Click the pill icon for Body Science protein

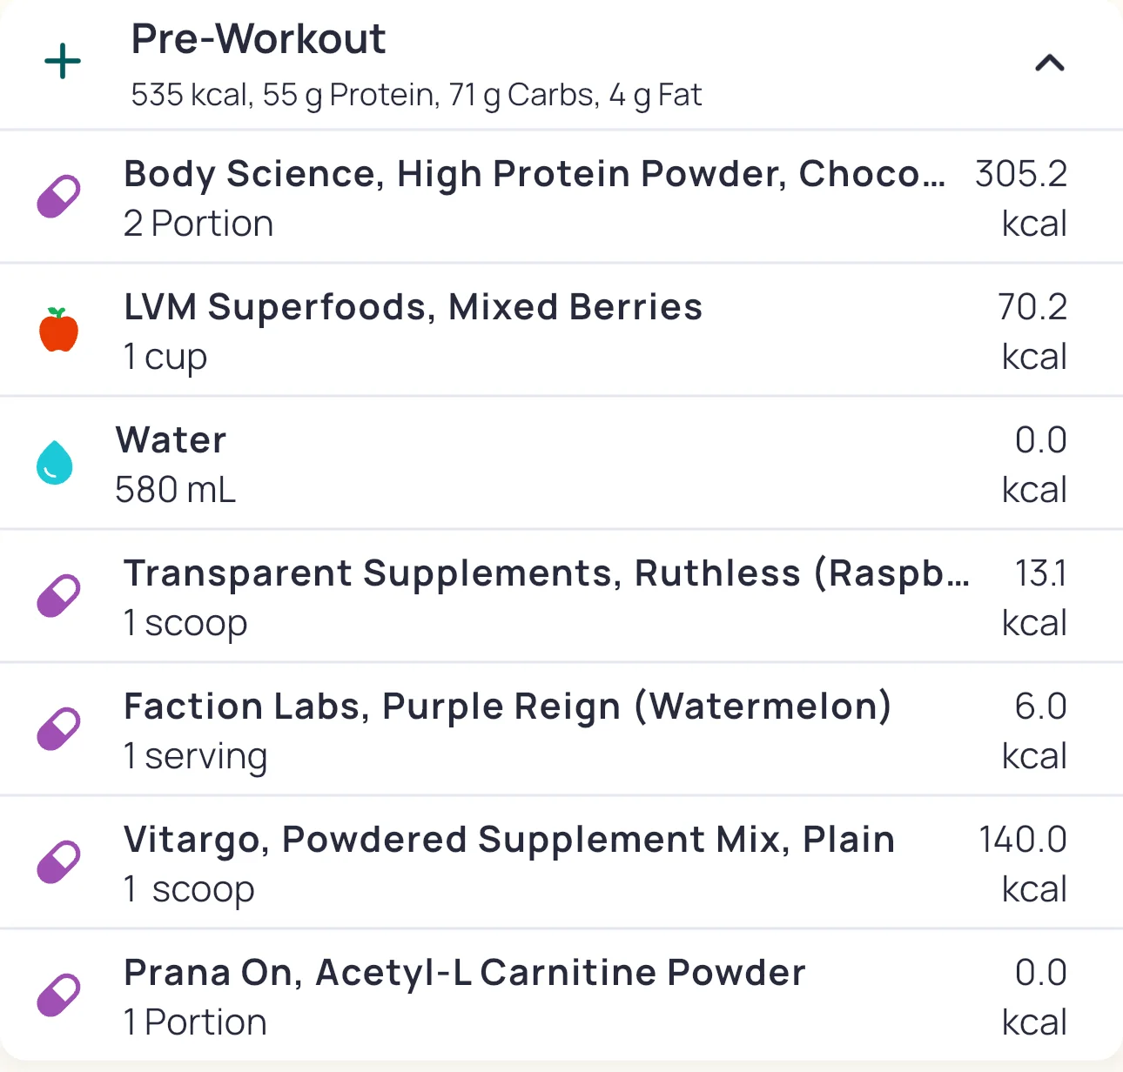[x=58, y=198]
